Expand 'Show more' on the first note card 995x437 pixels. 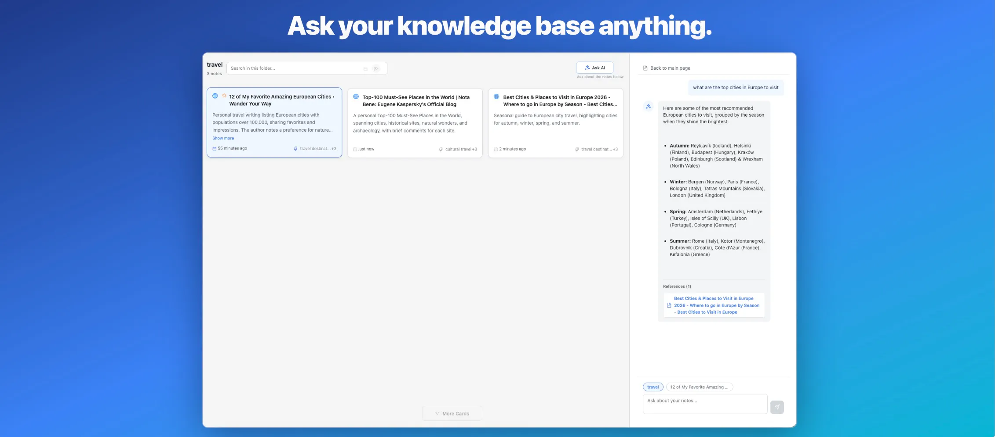223,138
